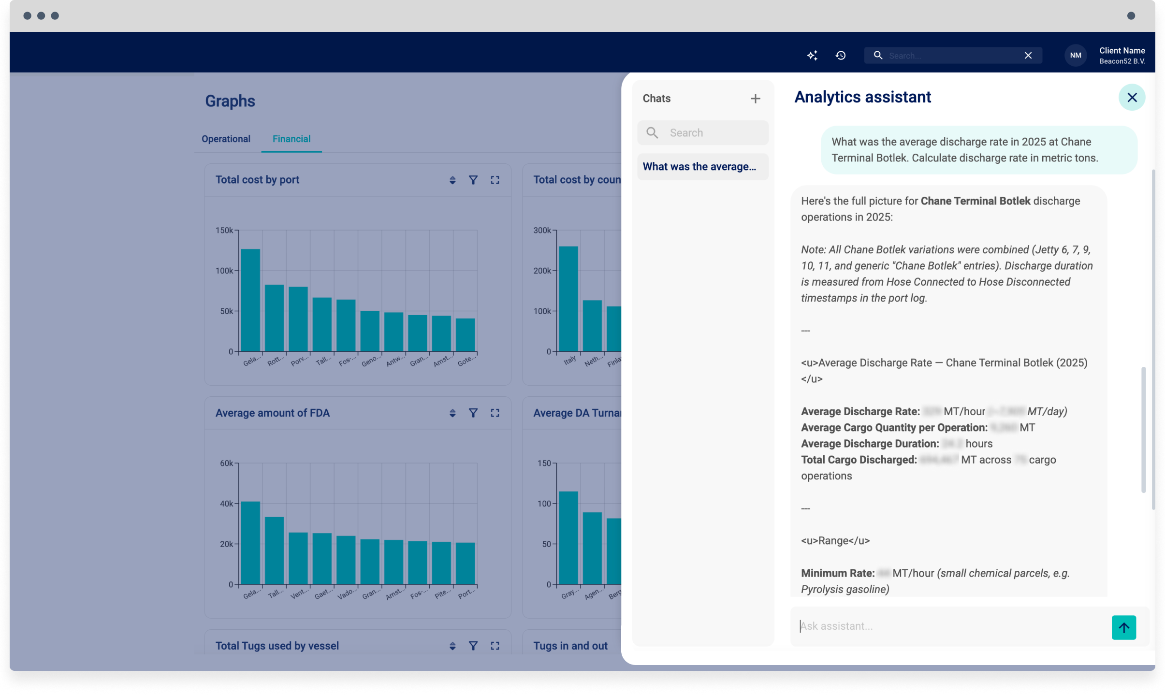Screen dimensions: 1165x695
Task: Start a new chat with plus icon
Action: pos(755,99)
